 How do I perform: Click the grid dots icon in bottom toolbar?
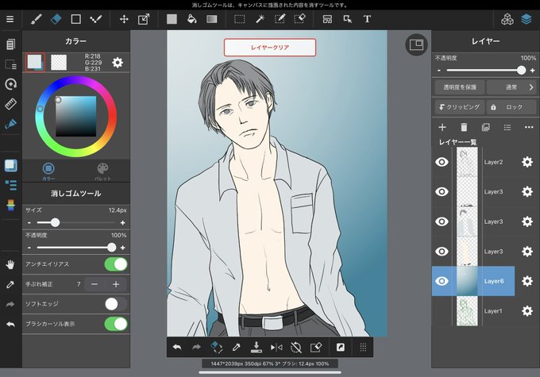363,348
